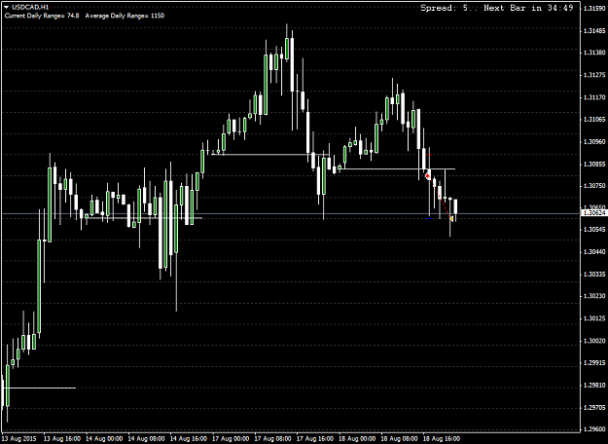
Task: Click the 1.29915 price axis label
Action: pyautogui.click(x=593, y=363)
